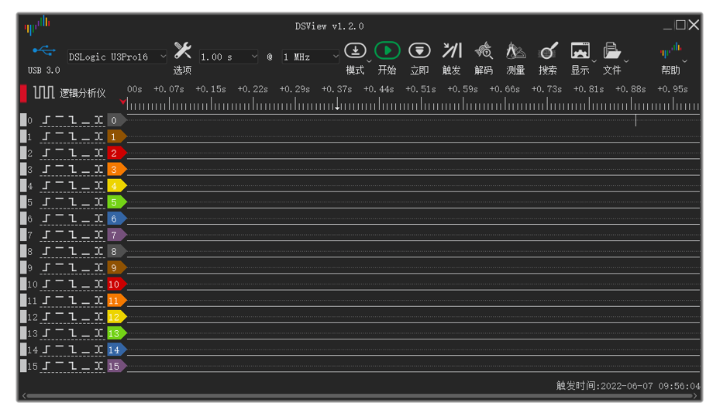Open the 搜索 search tool
The height and width of the screenshot is (410, 713).
(x=548, y=51)
